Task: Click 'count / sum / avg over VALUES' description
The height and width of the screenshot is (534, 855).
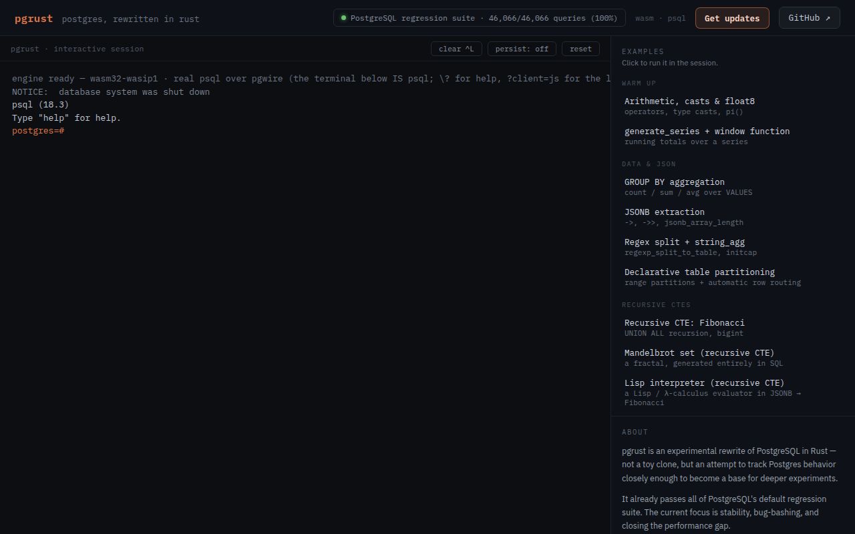Action: click(688, 193)
